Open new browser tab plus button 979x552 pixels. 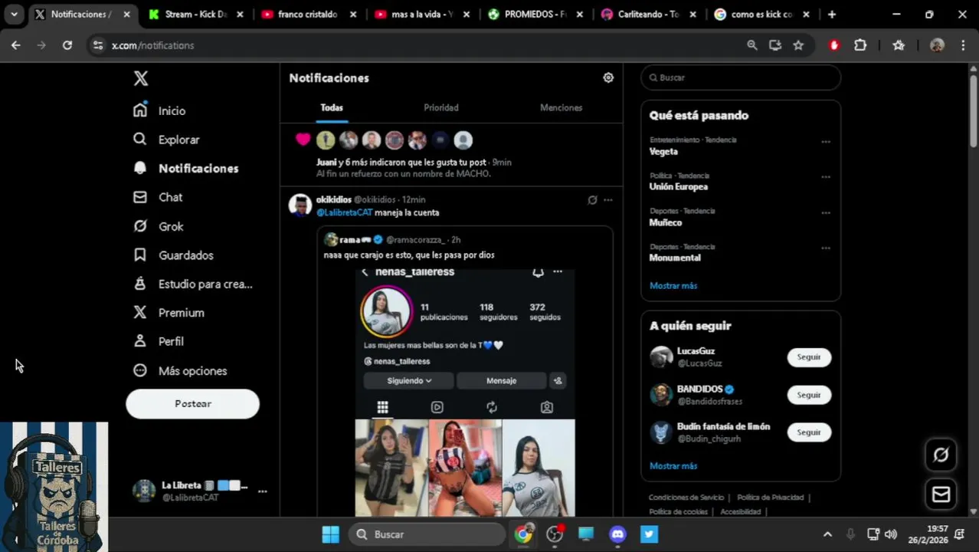(832, 14)
